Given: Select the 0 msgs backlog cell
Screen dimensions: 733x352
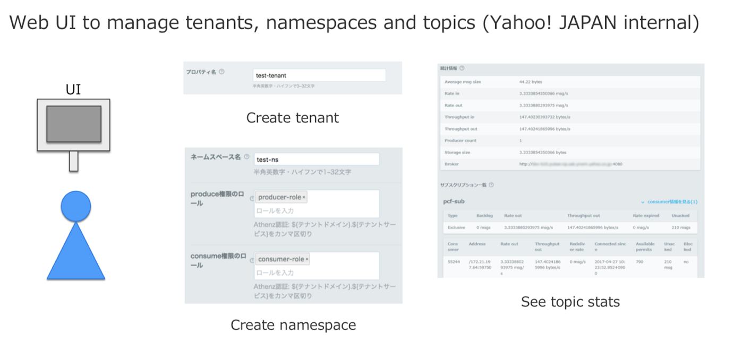Looking at the screenshot, I should pos(484,227).
